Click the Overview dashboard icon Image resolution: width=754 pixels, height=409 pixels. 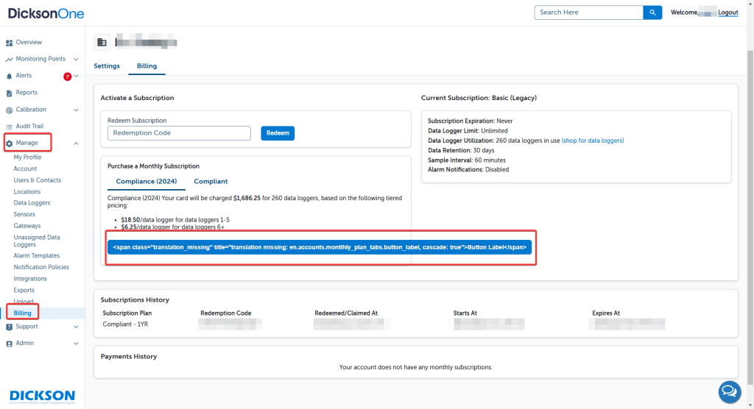9,43
